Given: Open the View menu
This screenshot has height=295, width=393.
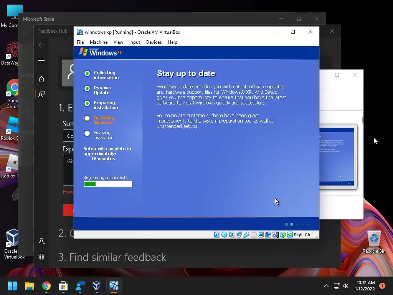Looking at the screenshot, I should pyautogui.click(x=118, y=42).
